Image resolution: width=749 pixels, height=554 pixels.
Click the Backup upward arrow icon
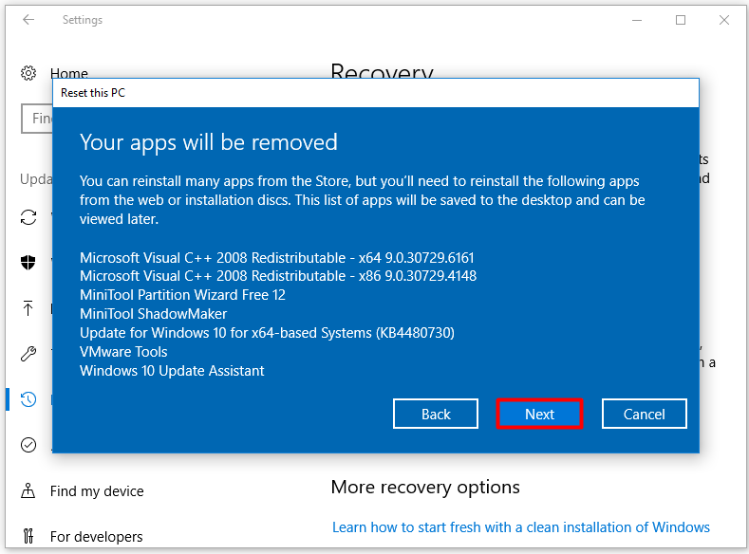(x=28, y=307)
